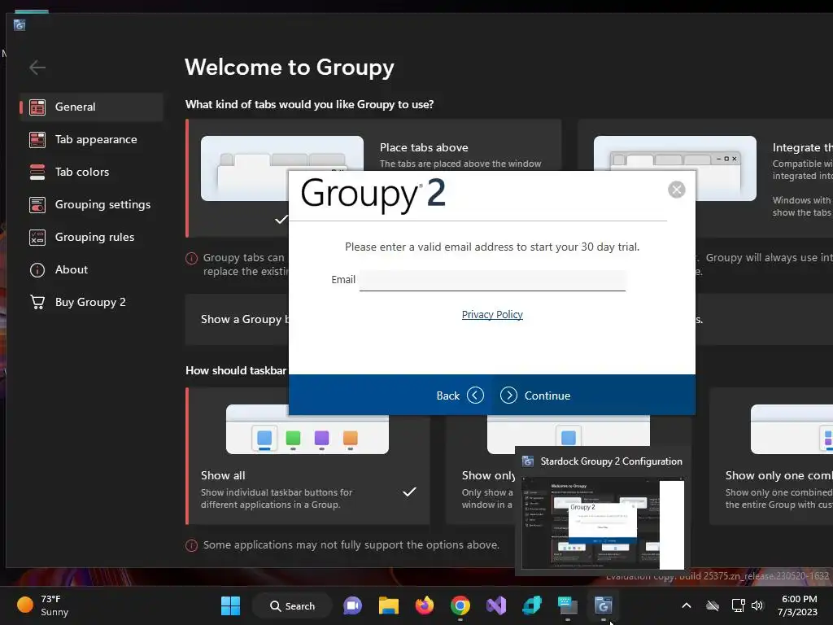This screenshot has width=833, height=625.
Task: Click the Groupy taskbar icon
Action: [x=603, y=605]
